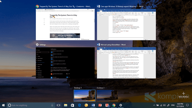This screenshot has width=192, height=108.
Task: Select the Chrome 'Trapped By The System' thumbnail
Action: click(65, 24)
